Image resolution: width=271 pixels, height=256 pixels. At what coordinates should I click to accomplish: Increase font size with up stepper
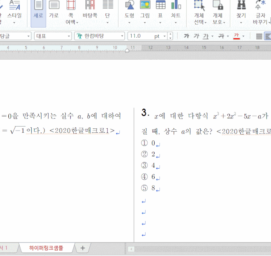click(x=170, y=34)
